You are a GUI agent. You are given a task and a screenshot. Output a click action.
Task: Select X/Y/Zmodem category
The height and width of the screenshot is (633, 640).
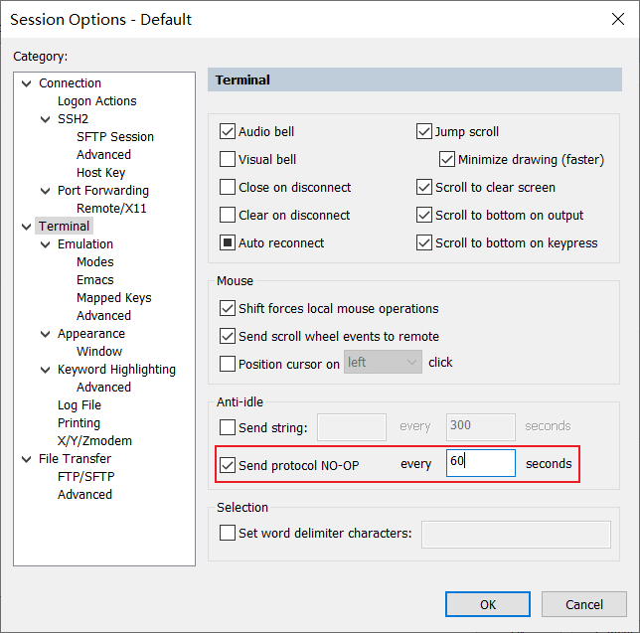pos(94,441)
